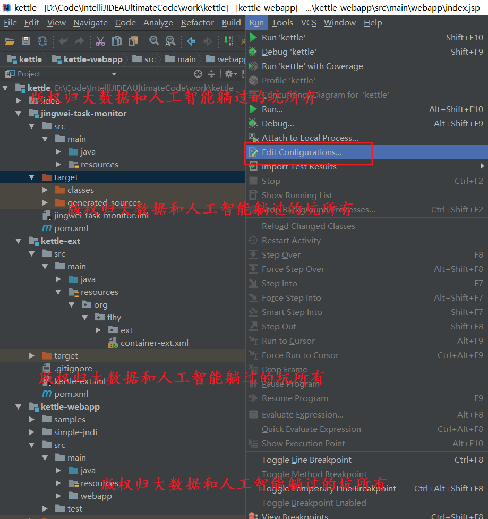Open the Build menu
Screen dimensions: 488x519
point(232,22)
